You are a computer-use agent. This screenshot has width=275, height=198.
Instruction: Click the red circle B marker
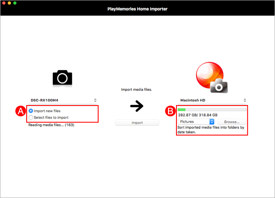(x=170, y=111)
